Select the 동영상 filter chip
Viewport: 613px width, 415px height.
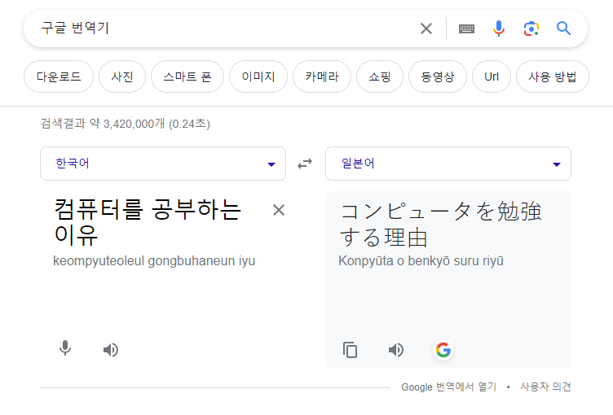tap(438, 76)
